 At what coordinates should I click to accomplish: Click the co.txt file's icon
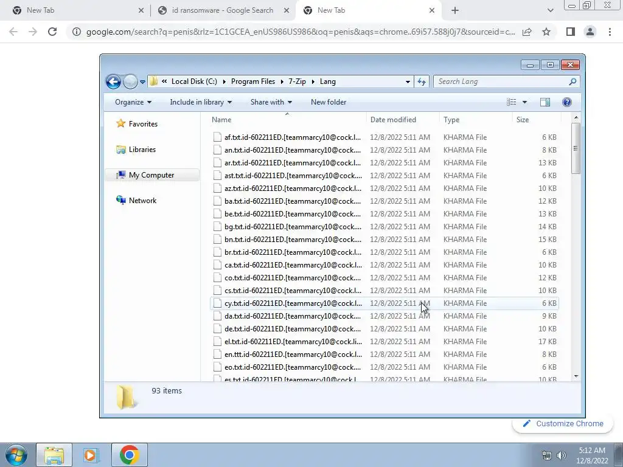coord(217,277)
